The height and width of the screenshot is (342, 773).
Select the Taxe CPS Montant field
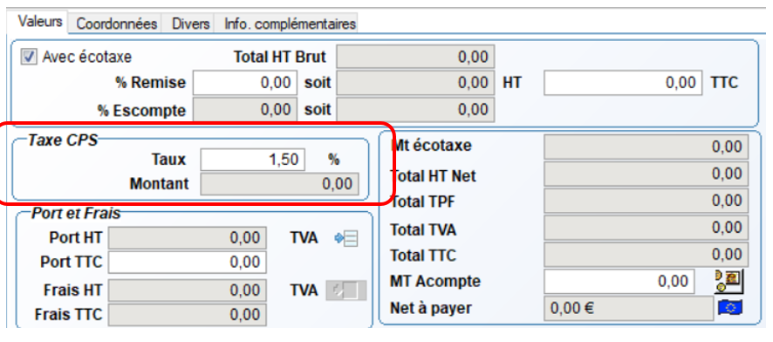coord(280,184)
